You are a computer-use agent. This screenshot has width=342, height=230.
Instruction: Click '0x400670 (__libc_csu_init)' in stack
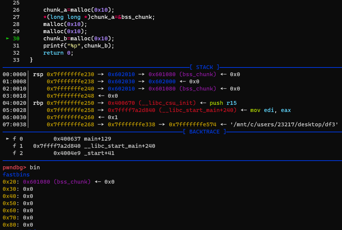pos(152,103)
